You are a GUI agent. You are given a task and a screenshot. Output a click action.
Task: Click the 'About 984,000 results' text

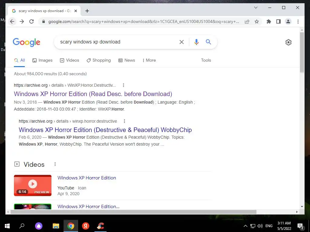pos(50,74)
